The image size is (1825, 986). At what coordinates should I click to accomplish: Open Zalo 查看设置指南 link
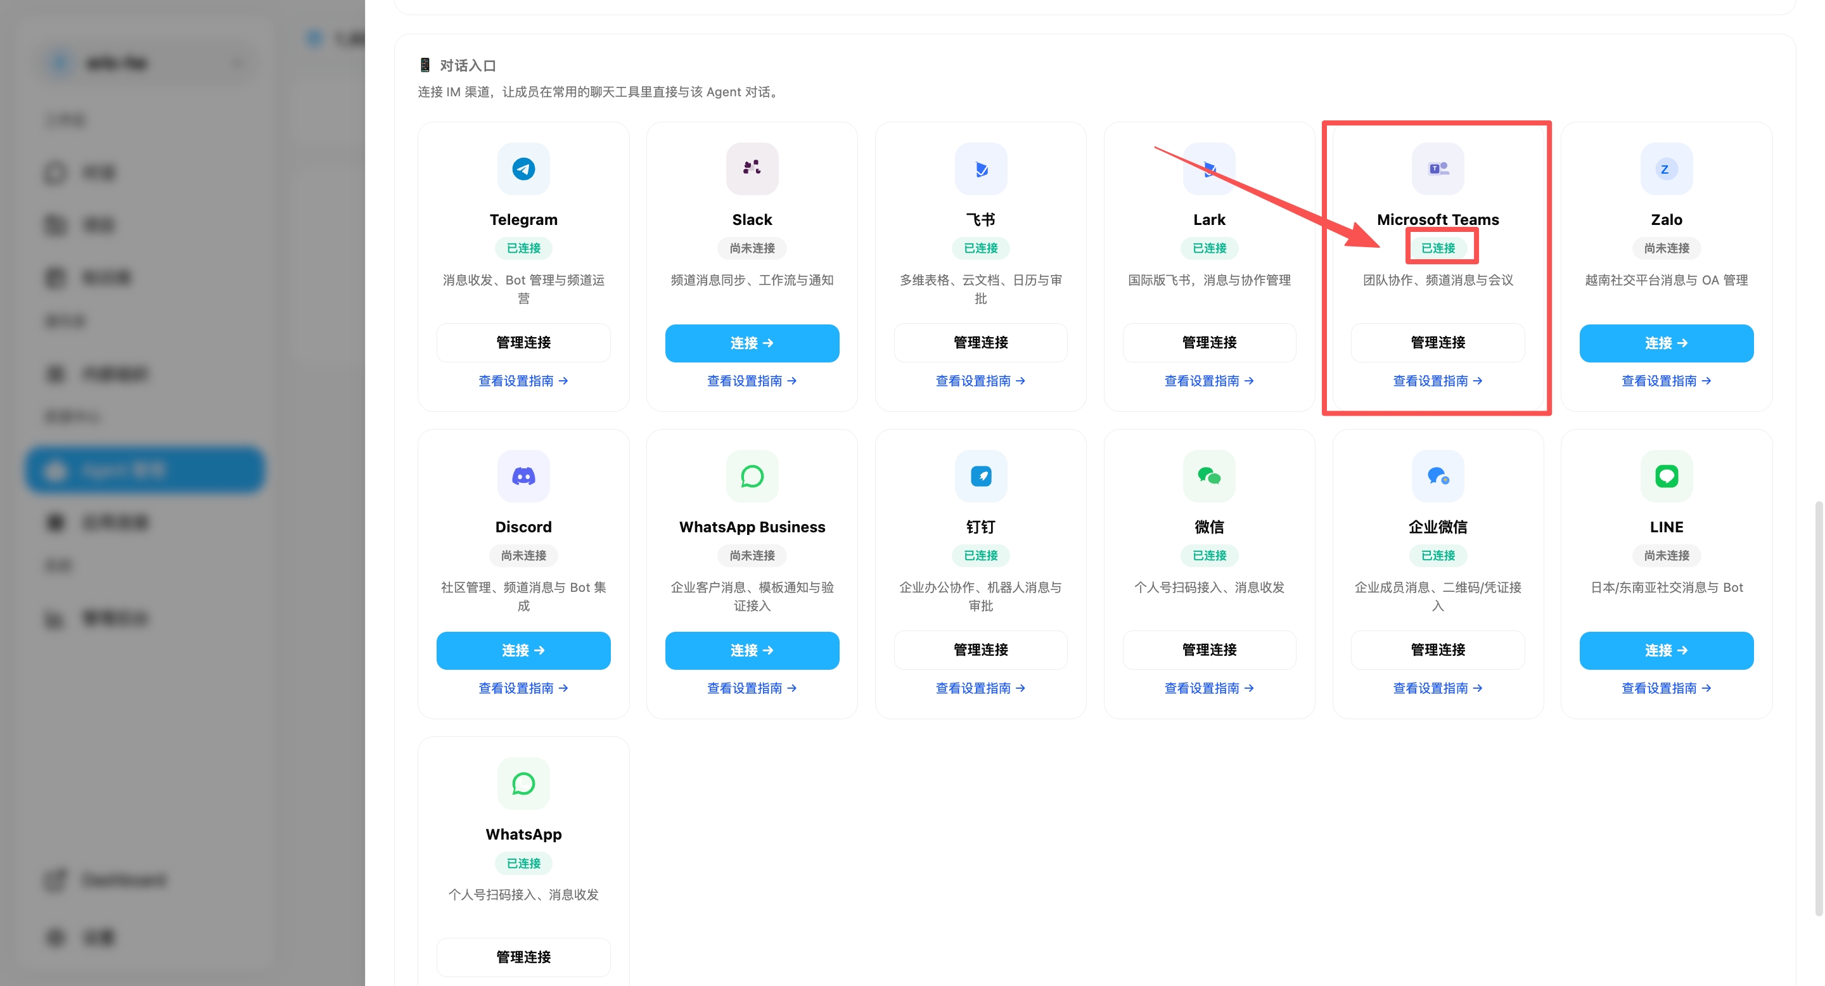(x=1667, y=381)
